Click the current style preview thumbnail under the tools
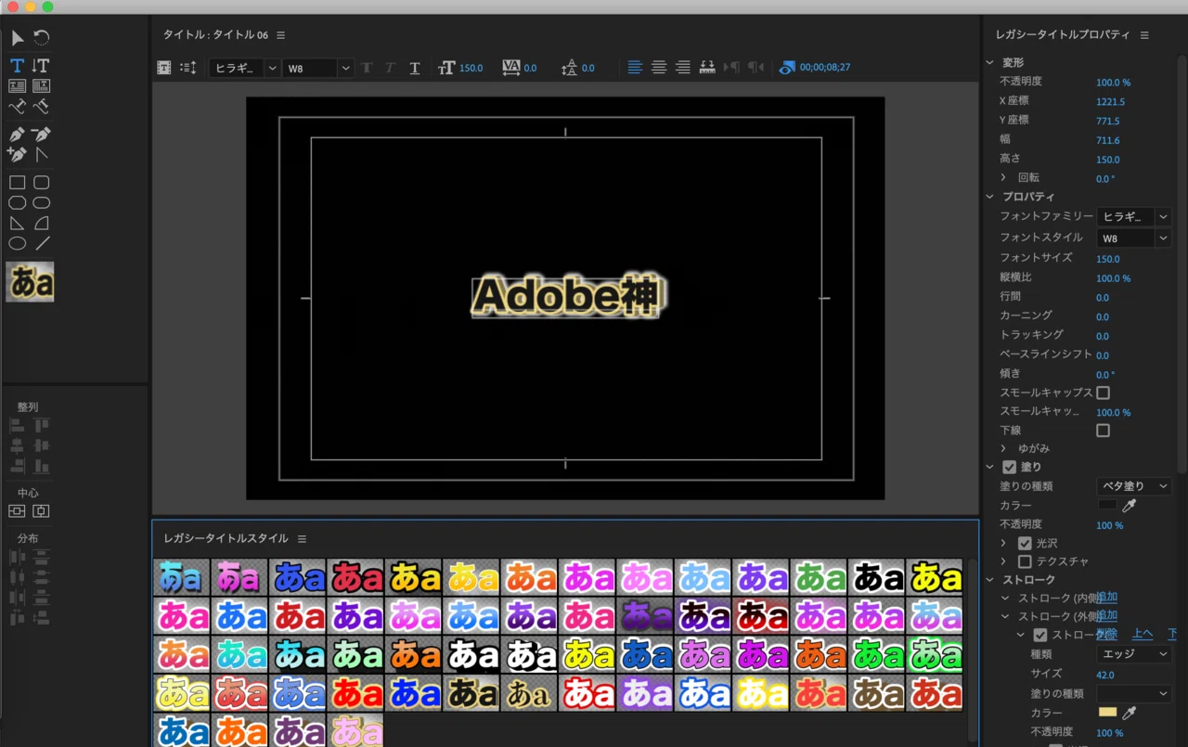1188x747 pixels. pyautogui.click(x=30, y=282)
